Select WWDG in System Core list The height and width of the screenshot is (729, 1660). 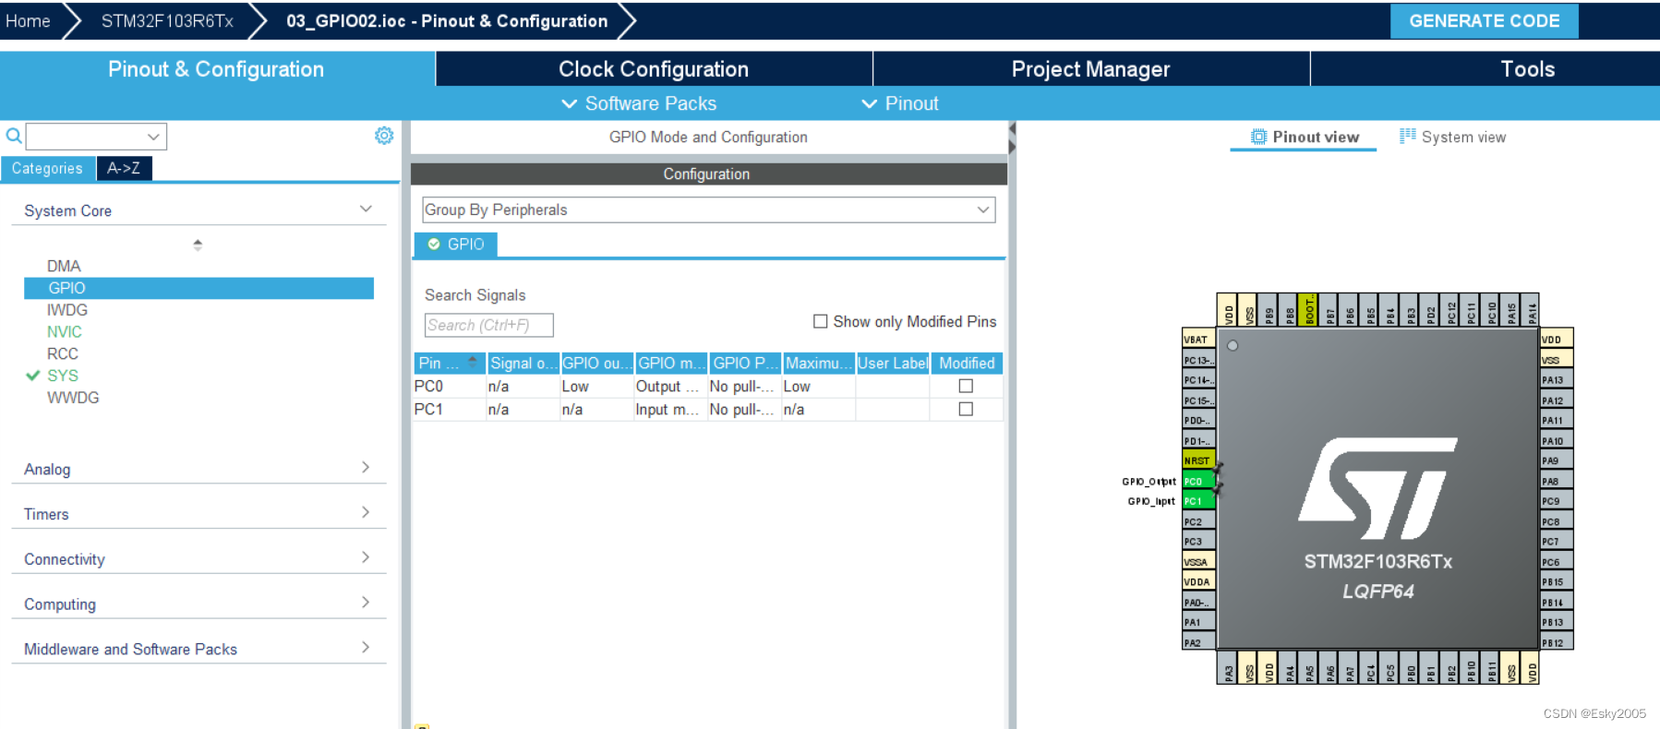(x=73, y=398)
